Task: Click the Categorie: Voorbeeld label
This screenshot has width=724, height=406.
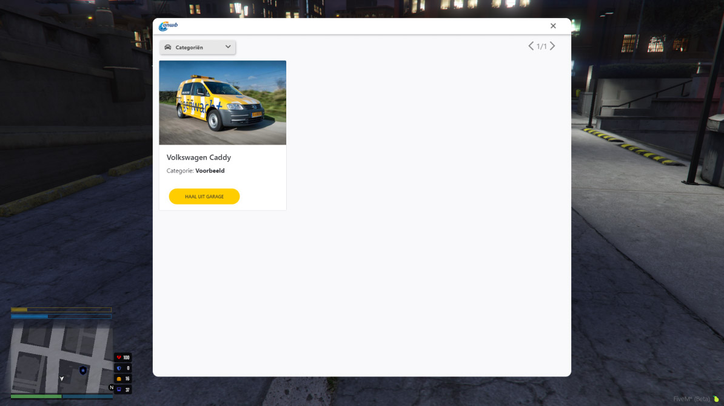Action: point(195,171)
